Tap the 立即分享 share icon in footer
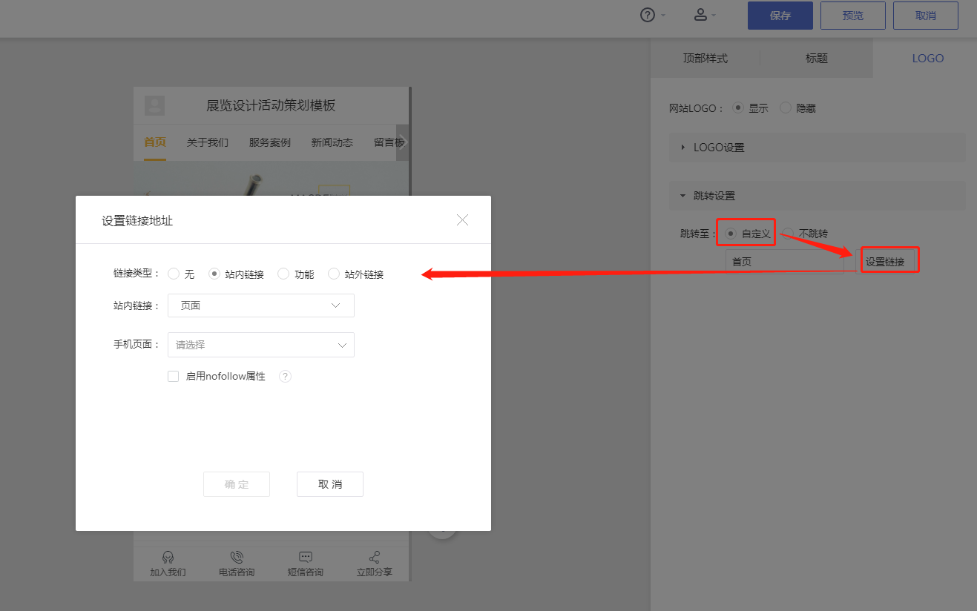 (x=375, y=558)
